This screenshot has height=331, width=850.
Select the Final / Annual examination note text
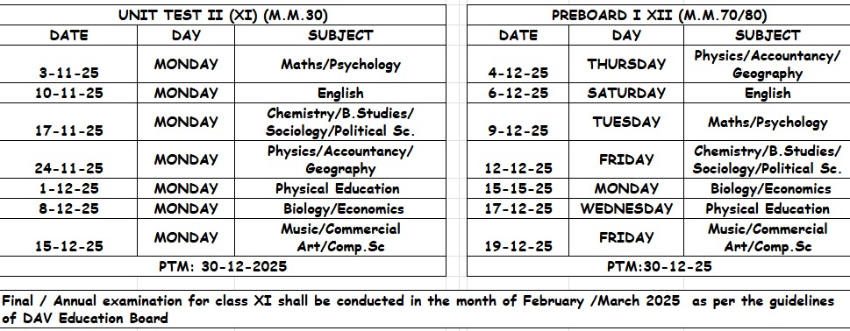[x=418, y=309]
